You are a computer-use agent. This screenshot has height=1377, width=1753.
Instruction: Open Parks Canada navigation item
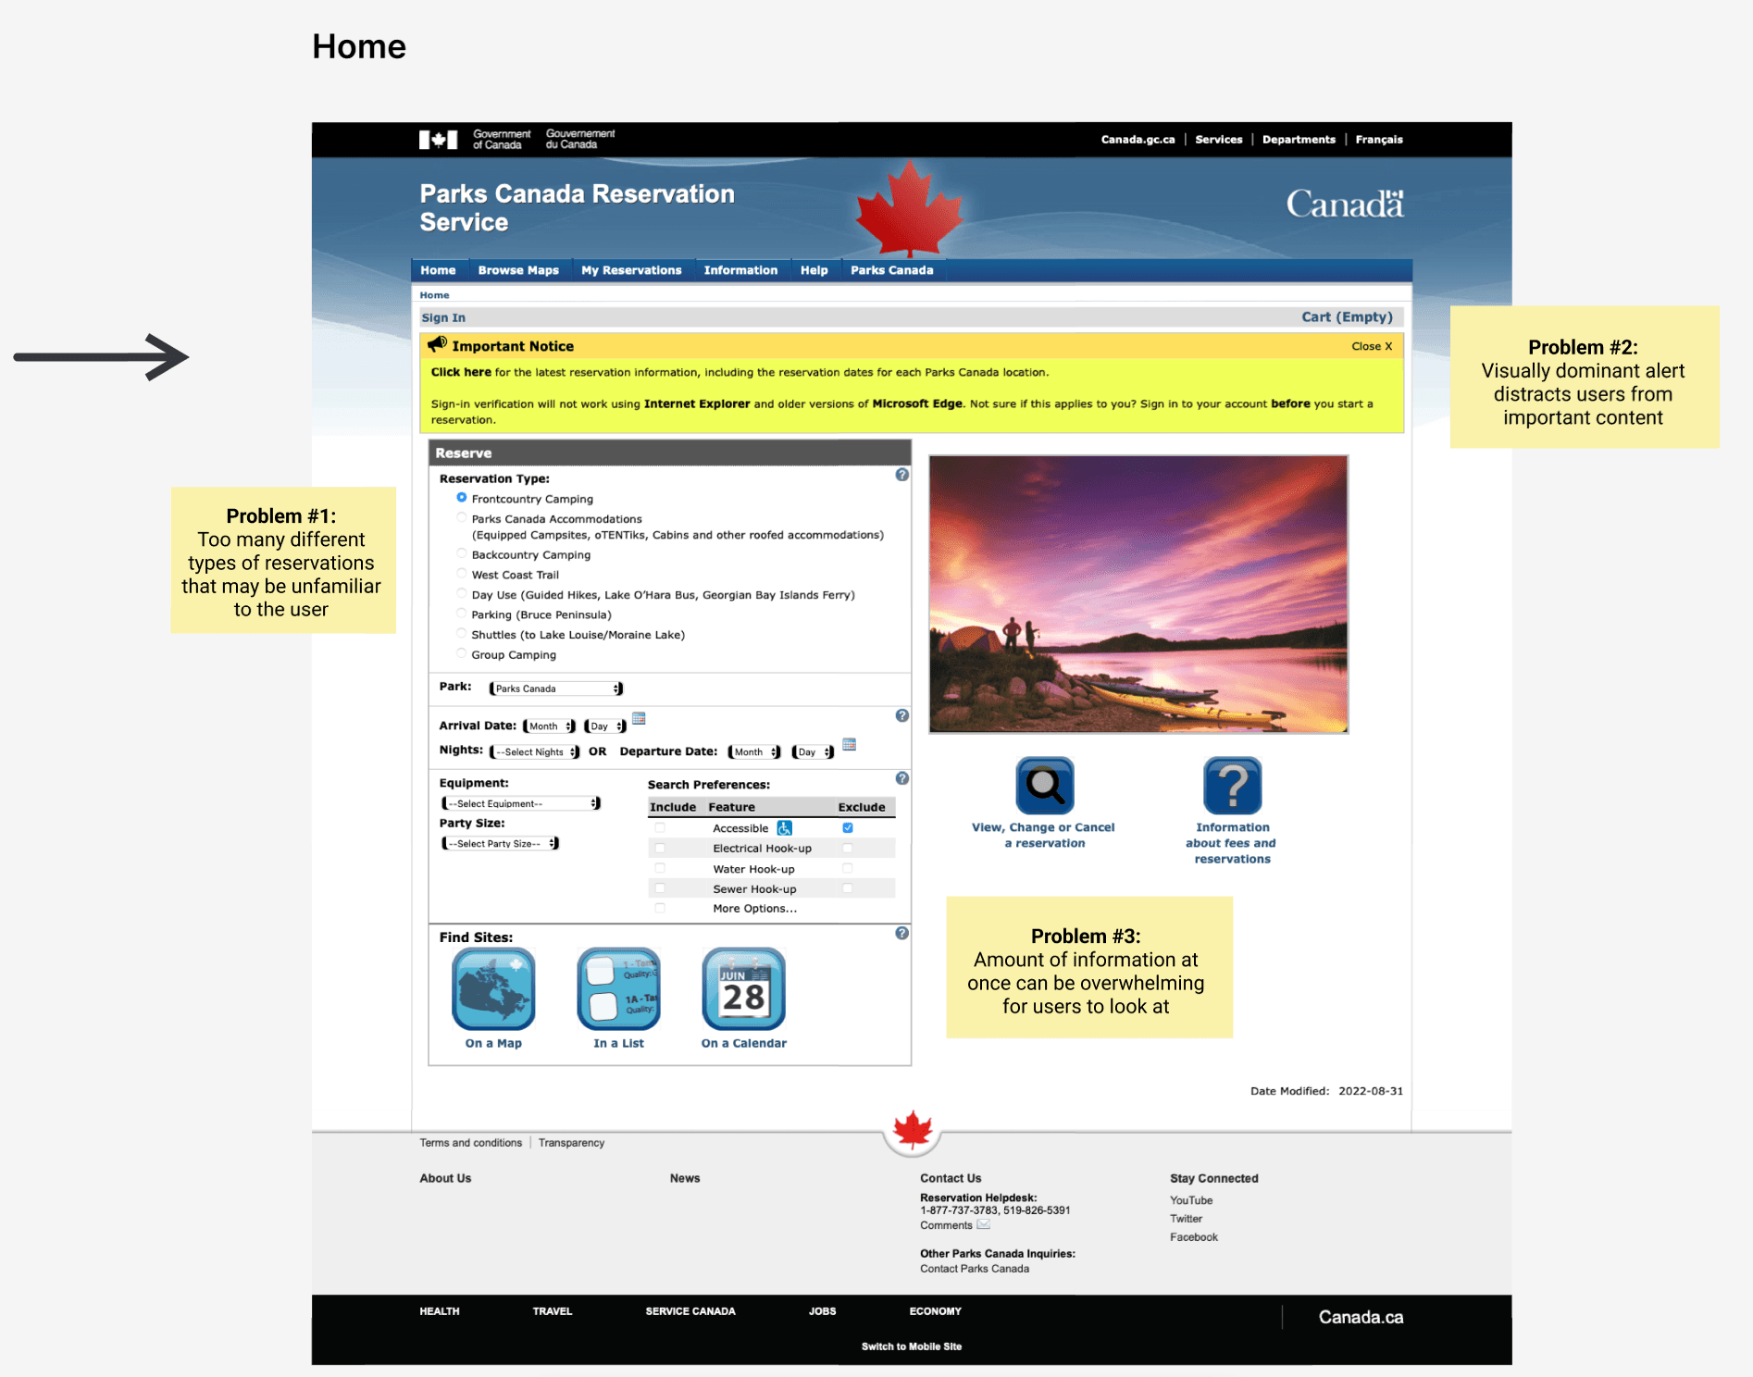[x=892, y=270]
